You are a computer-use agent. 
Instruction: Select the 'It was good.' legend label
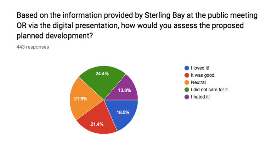click(x=203, y=75)
